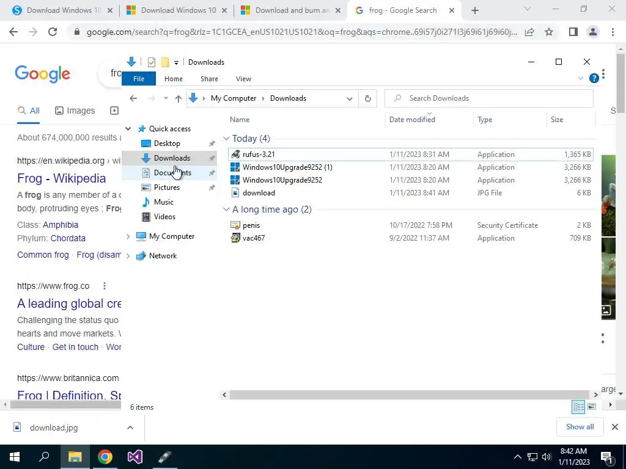
Task: Go up one folder level in Explorer
Action: tap(179, 98)
